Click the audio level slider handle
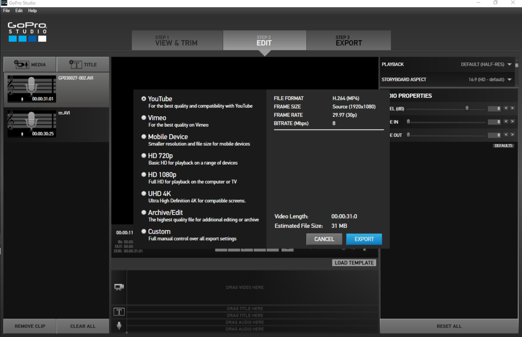 click(x=467, y=108)
